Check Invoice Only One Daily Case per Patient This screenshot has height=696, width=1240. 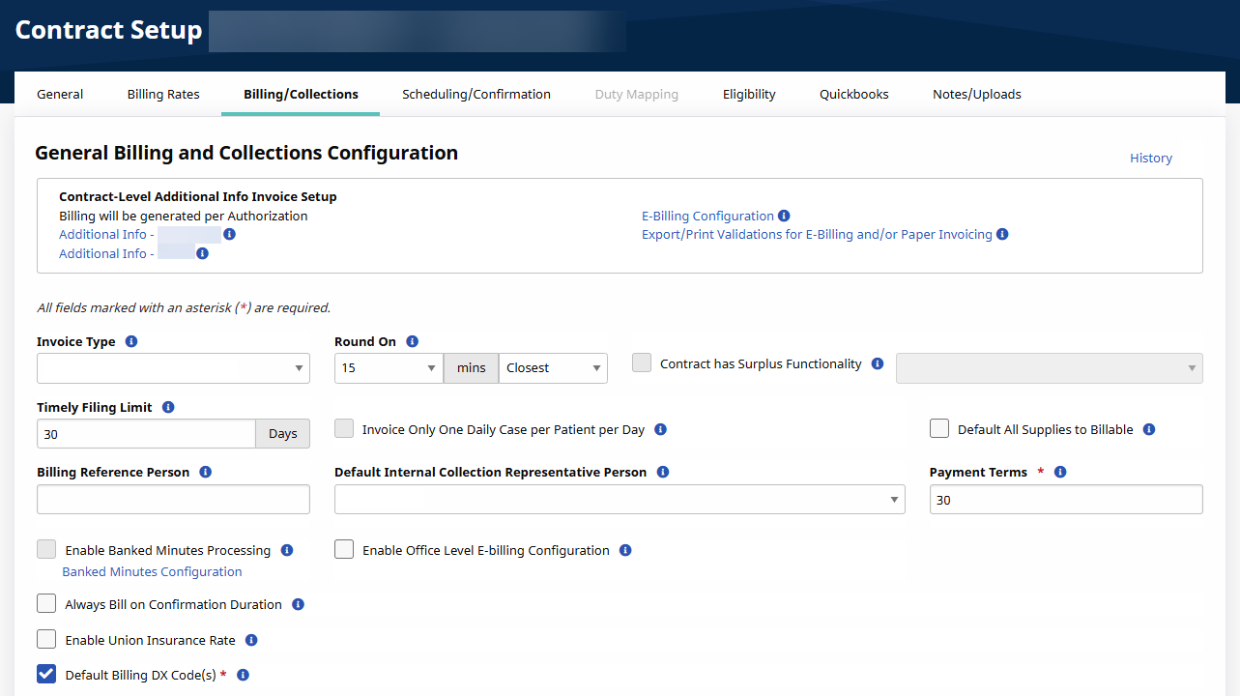(x=343, y=427)
